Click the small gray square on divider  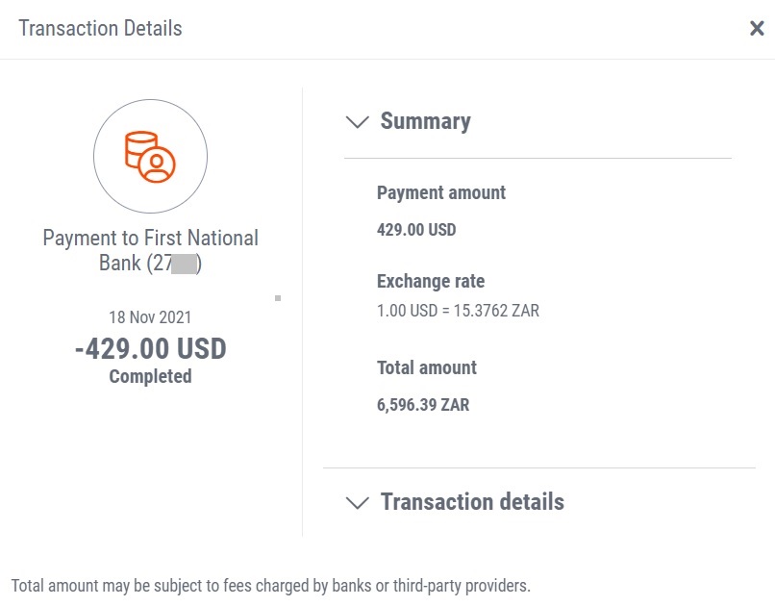pos(278,298)
